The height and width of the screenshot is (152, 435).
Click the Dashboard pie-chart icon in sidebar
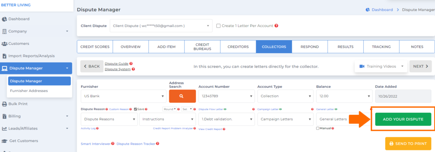[x=4, y=19]
